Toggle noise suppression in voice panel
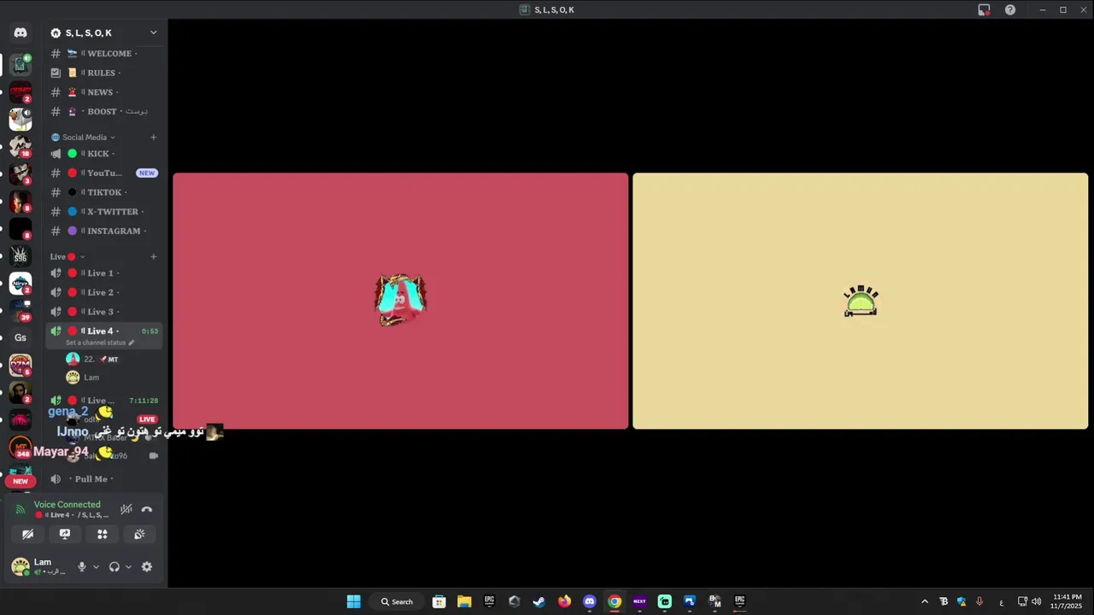This screenshot has height=615, width=1094. pyautogui.click(x=126, y=509)
